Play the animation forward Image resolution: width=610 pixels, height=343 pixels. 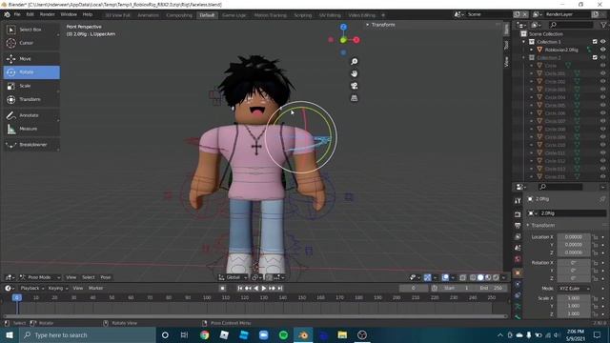264,288
